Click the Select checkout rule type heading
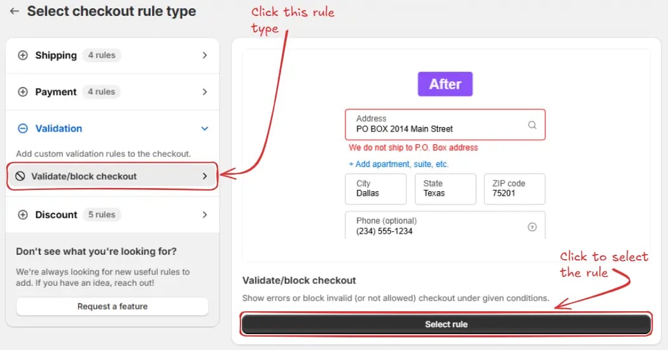Image resolution: width=668 pixels, height=350 pixels. tap(111, 11)
